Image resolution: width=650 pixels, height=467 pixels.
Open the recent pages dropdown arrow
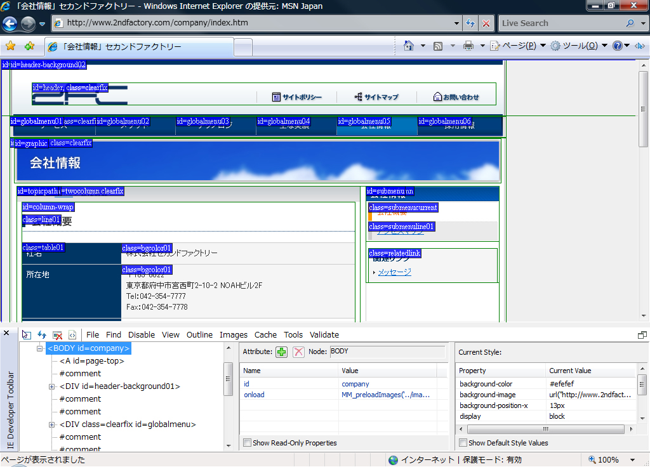point(42,24)
